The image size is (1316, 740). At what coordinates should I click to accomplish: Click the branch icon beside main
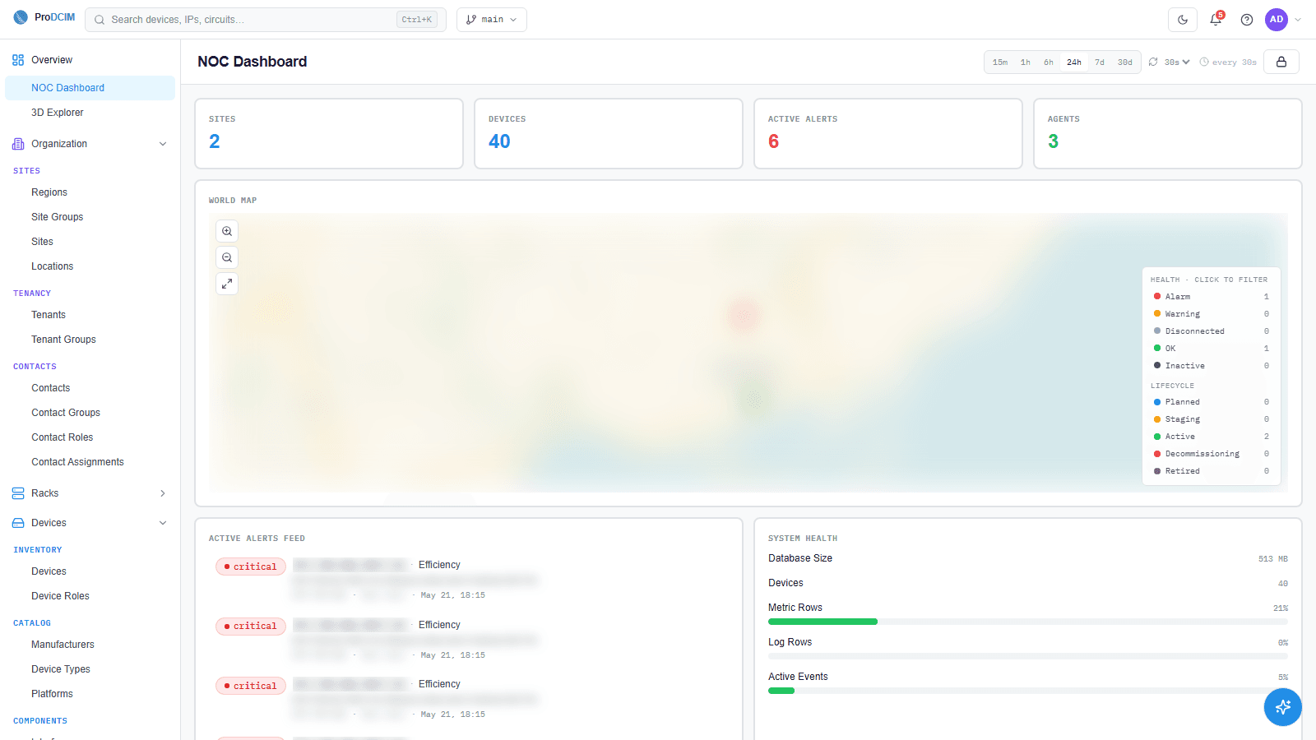click(x=471, y=20)
